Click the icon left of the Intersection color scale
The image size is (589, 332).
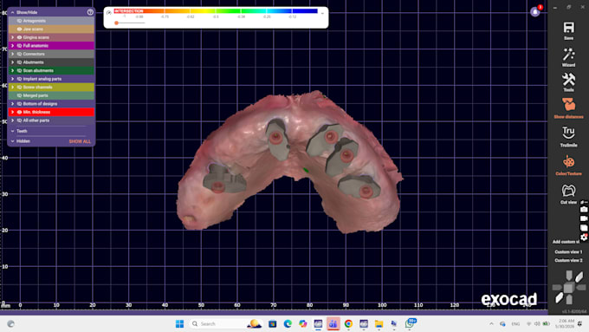tap(109, 12)
